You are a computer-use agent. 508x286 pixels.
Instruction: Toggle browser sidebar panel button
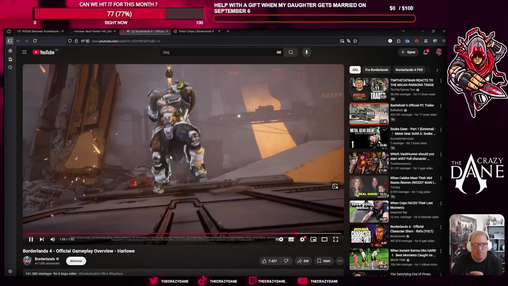coord(10,41)
